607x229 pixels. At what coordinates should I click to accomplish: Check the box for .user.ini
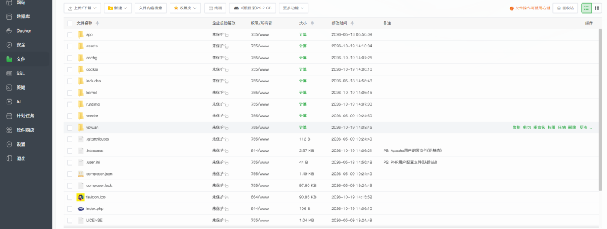70,163
